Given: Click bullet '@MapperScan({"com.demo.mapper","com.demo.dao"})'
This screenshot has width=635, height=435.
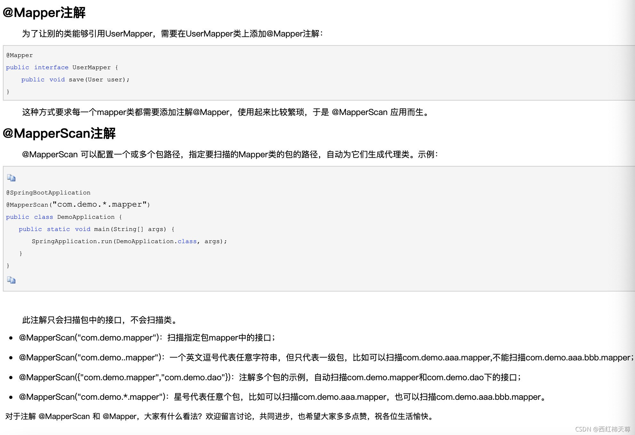Looking at the screenshot, I should point(270,377).
